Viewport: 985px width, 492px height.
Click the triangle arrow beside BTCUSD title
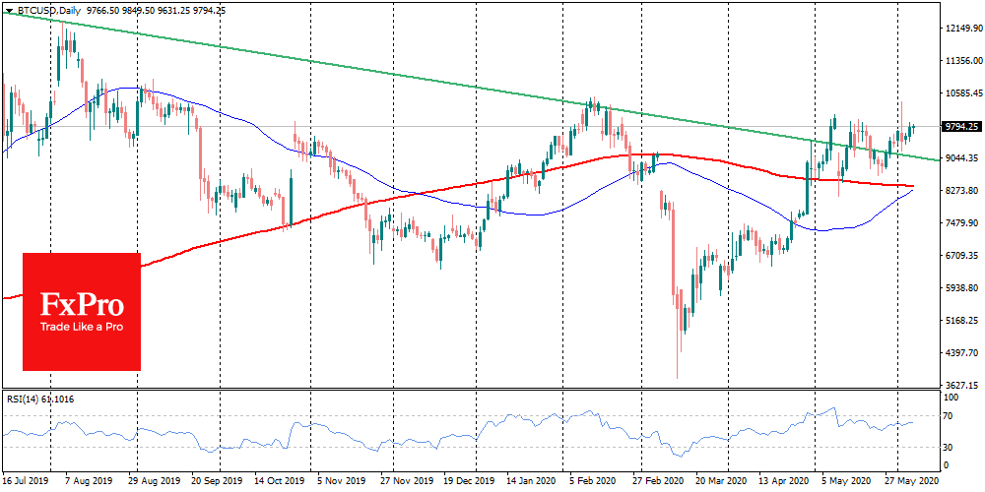(x=9, y=8)
